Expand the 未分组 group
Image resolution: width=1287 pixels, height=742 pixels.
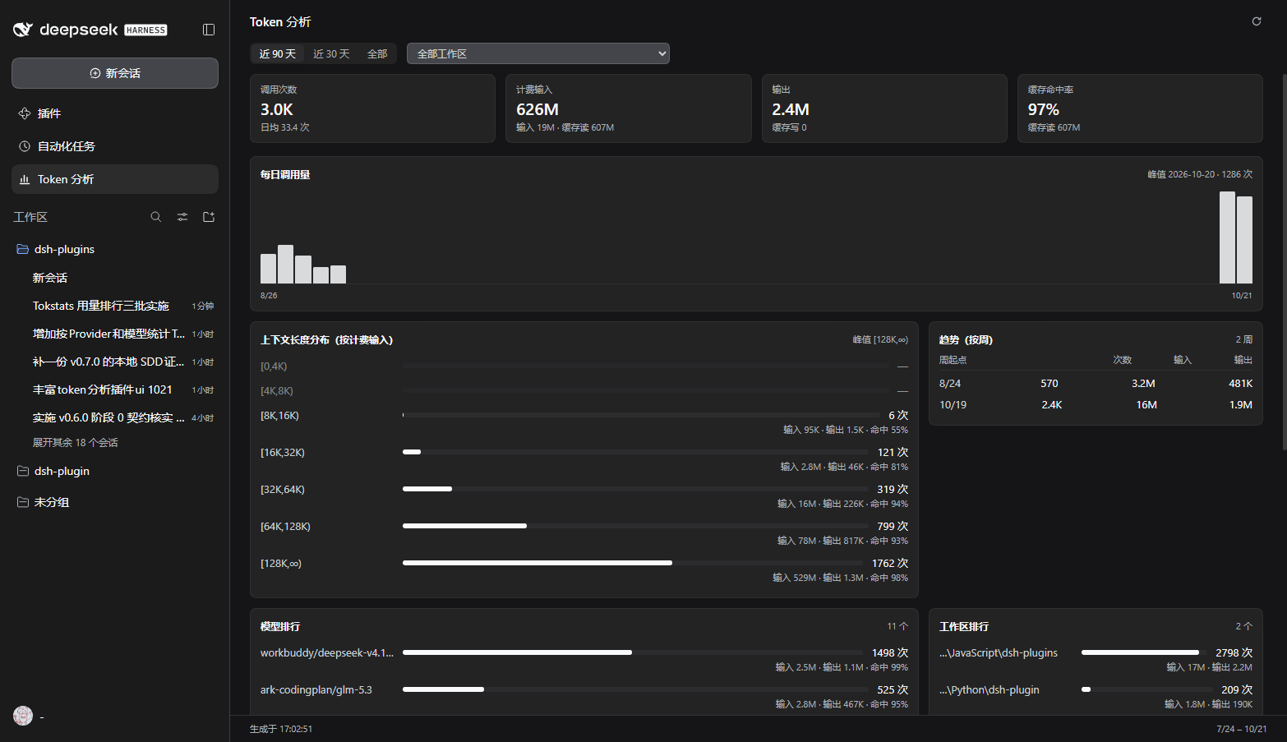pos(115,502)
